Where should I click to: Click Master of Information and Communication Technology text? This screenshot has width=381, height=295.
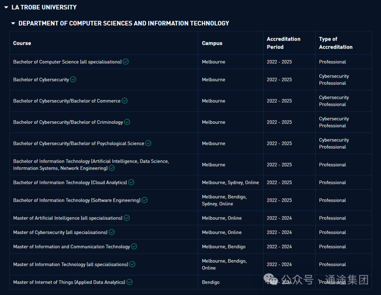(x=72, y=247)
